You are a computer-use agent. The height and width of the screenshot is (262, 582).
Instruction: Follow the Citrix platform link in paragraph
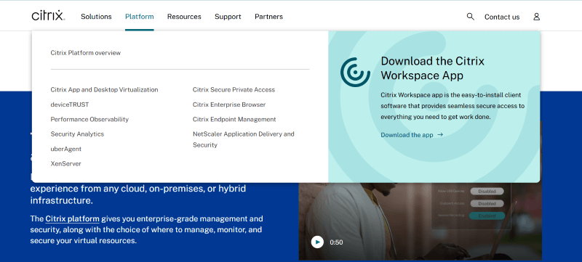72,218
